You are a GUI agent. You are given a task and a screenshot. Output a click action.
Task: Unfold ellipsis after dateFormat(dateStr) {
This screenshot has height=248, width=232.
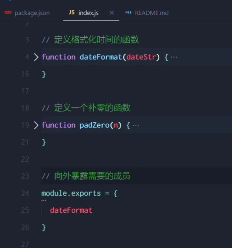click(x=174, y=57)
